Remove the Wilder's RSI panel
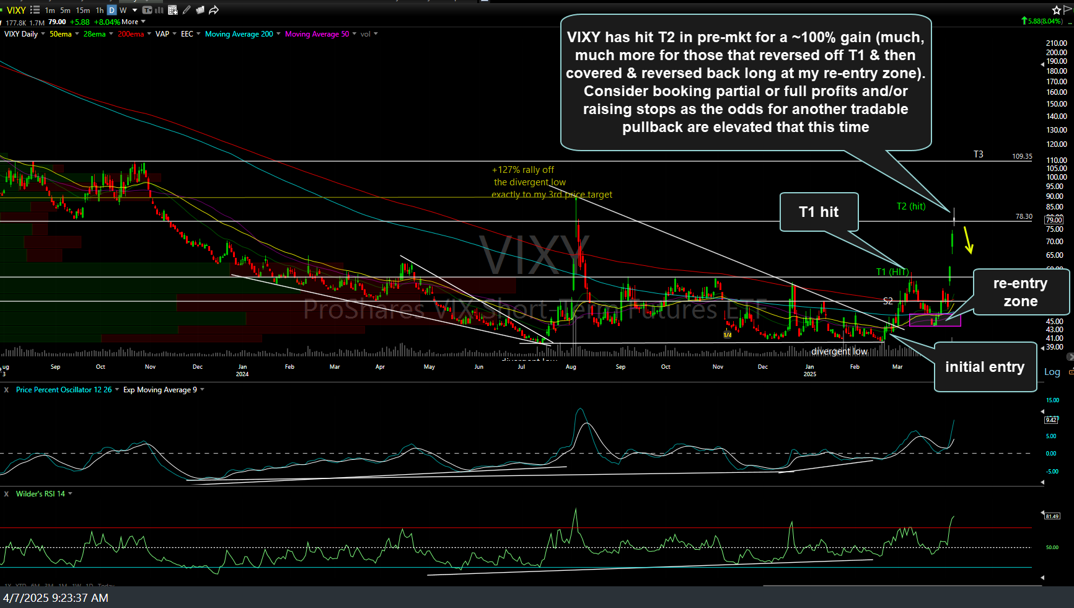The width and height of the screenshot is (1074, 608). pyautogui.click(x=6, y=494)
